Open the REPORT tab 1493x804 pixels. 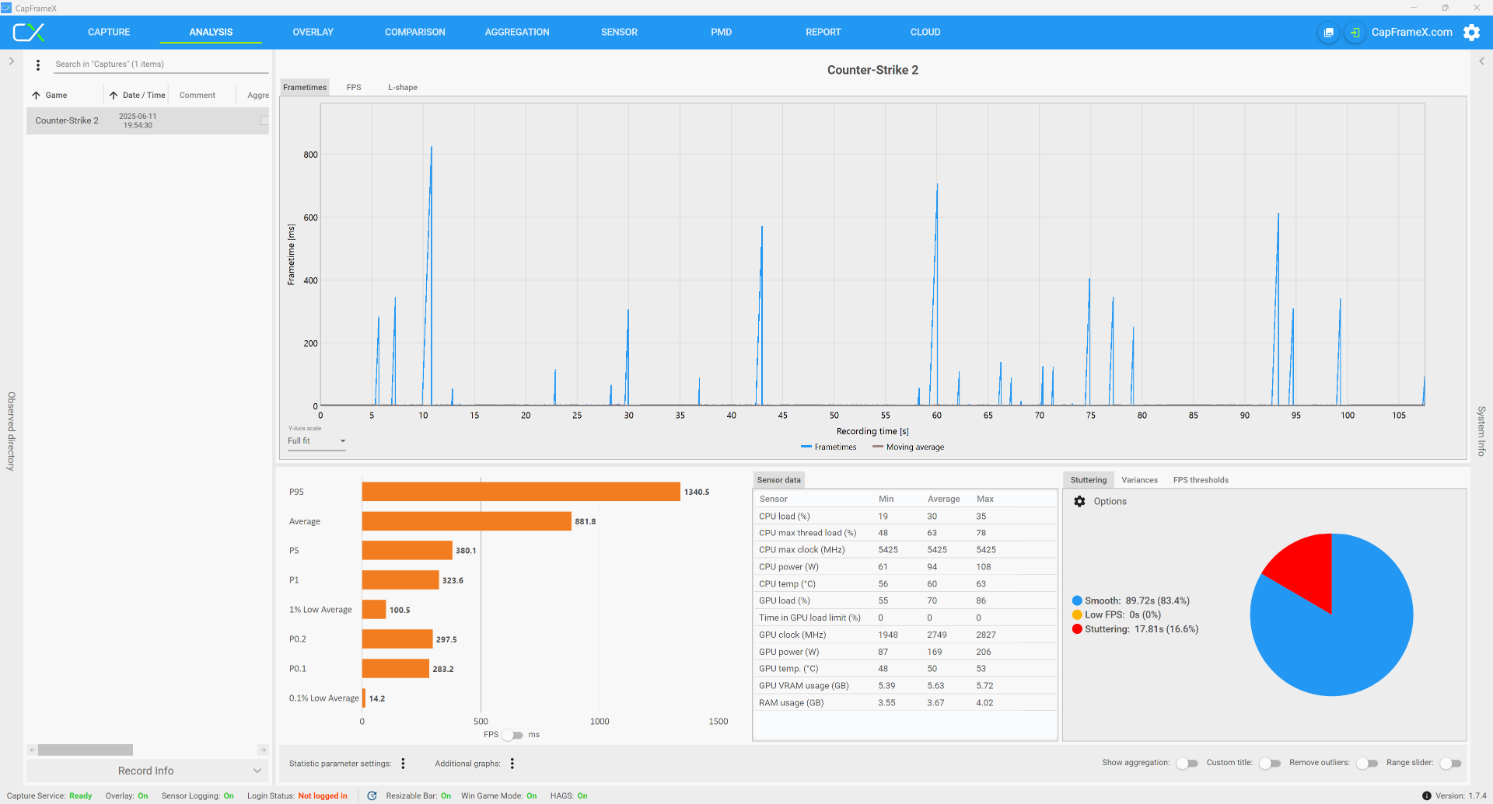click(823, 33)
